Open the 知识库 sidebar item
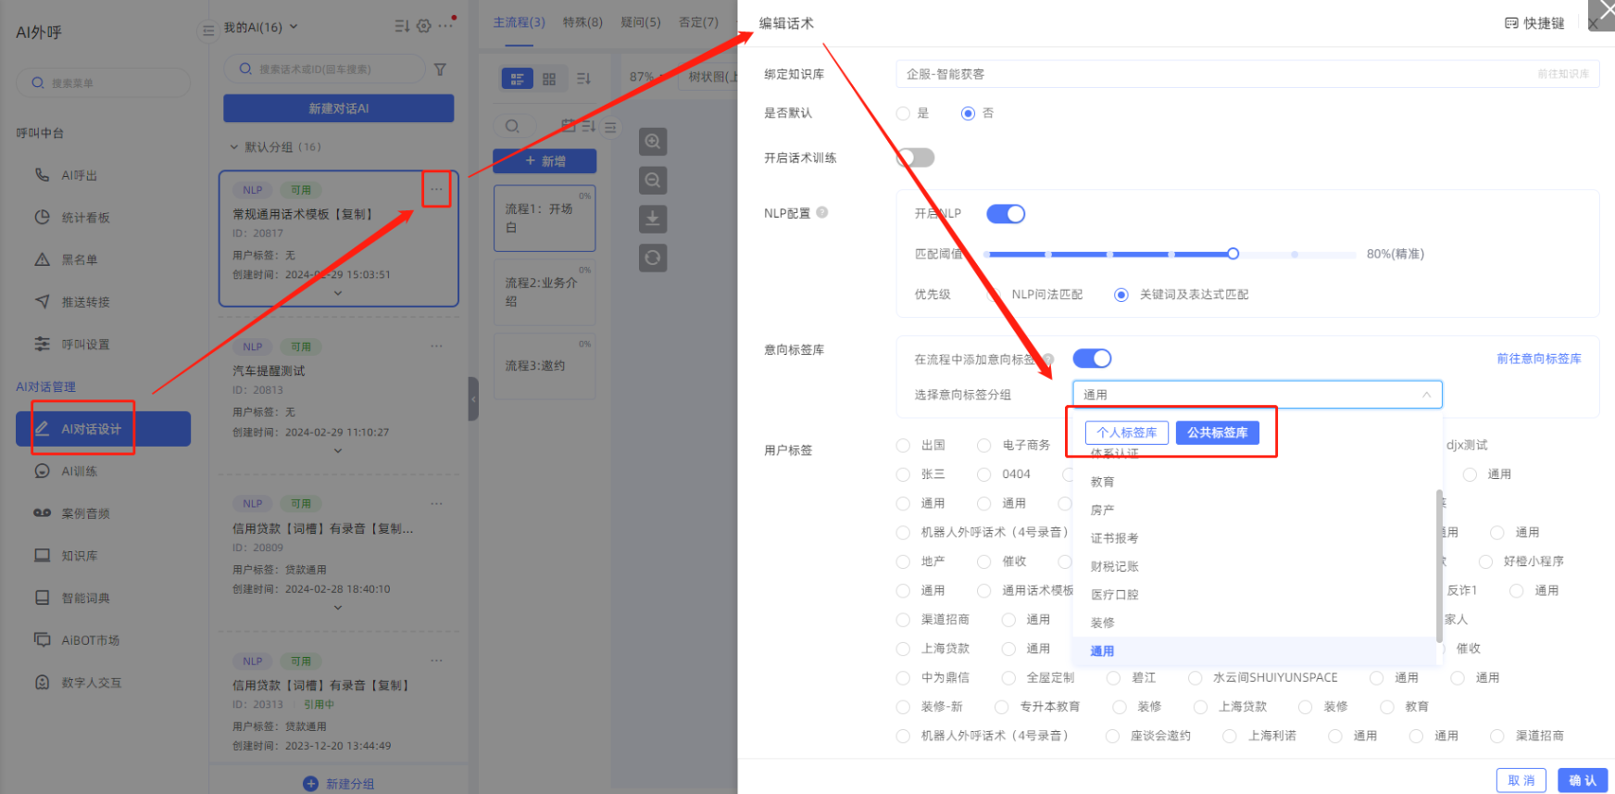 (79, 556)
